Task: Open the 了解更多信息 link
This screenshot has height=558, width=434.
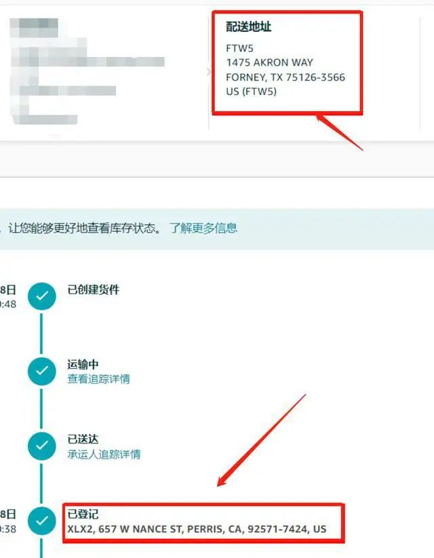Action: pos(203,228)
